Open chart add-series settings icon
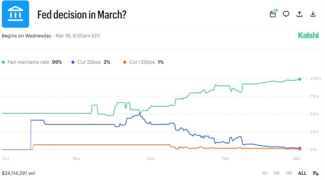The image size is (325, 180). (x=316, y=173)
